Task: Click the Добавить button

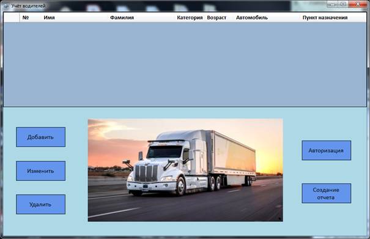Action: (40, 137)
